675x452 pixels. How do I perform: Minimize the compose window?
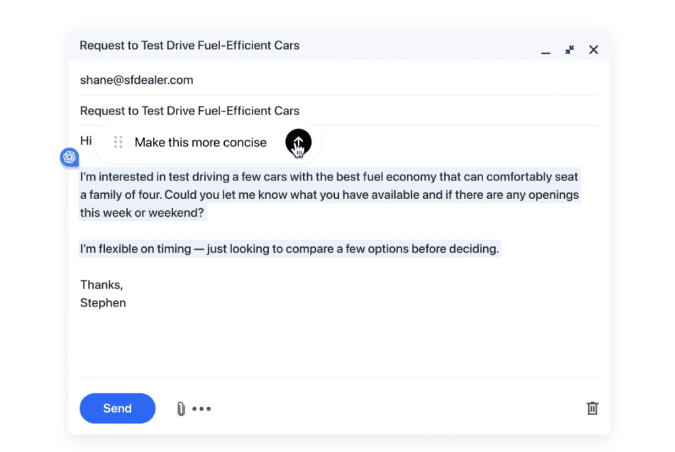[x=546, y=51]
